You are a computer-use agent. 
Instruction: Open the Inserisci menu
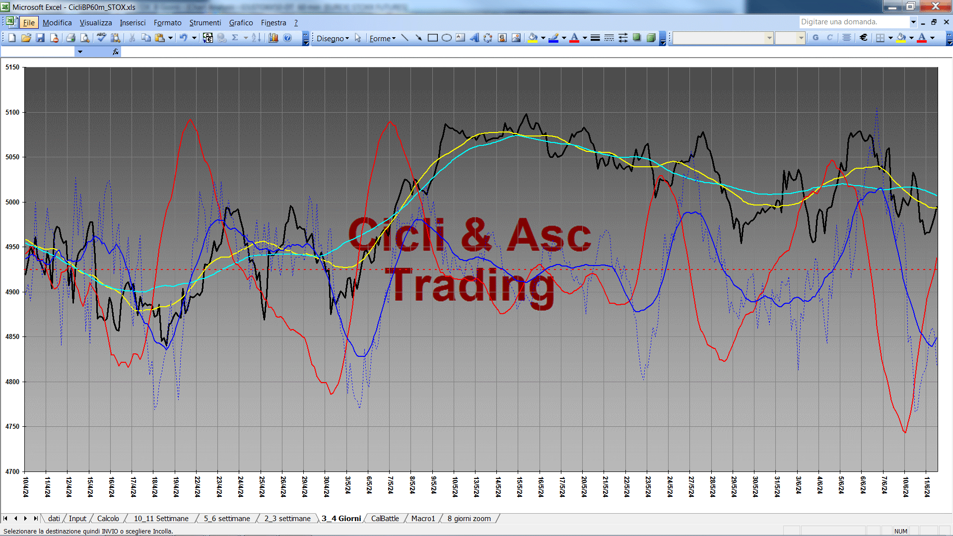click(x=133, y=23)
